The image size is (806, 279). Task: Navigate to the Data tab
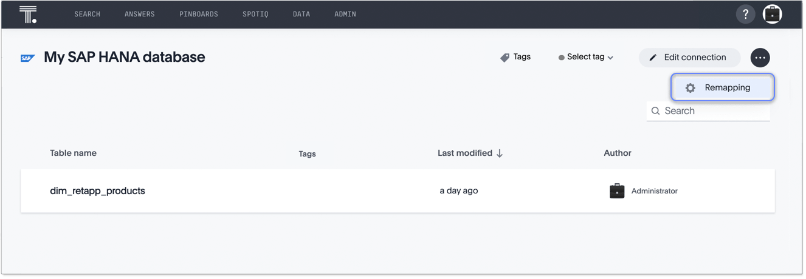(x=301, y=14)
